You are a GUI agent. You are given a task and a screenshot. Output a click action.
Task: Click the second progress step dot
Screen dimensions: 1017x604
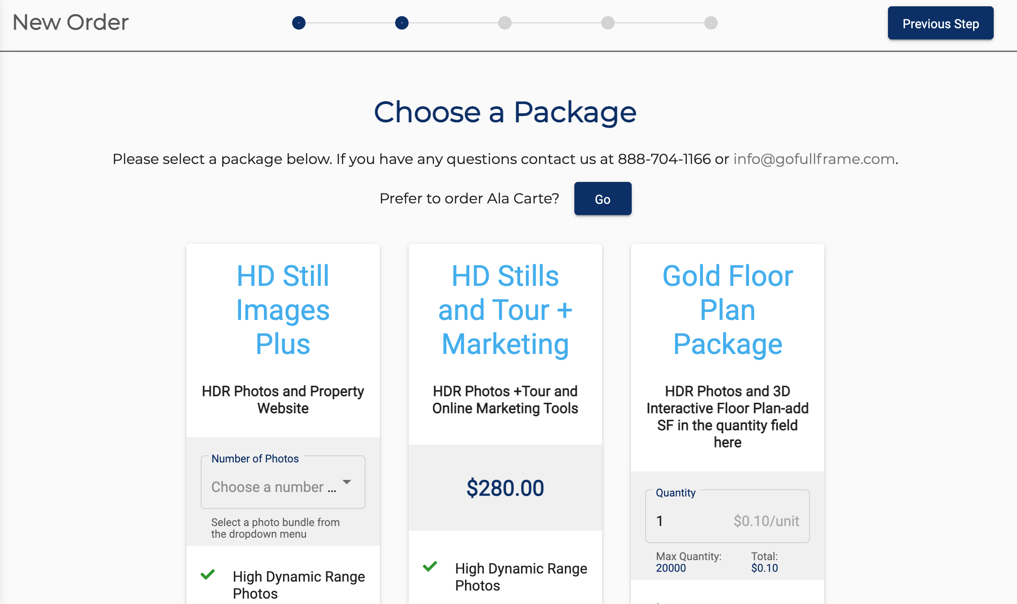point(402,23)
